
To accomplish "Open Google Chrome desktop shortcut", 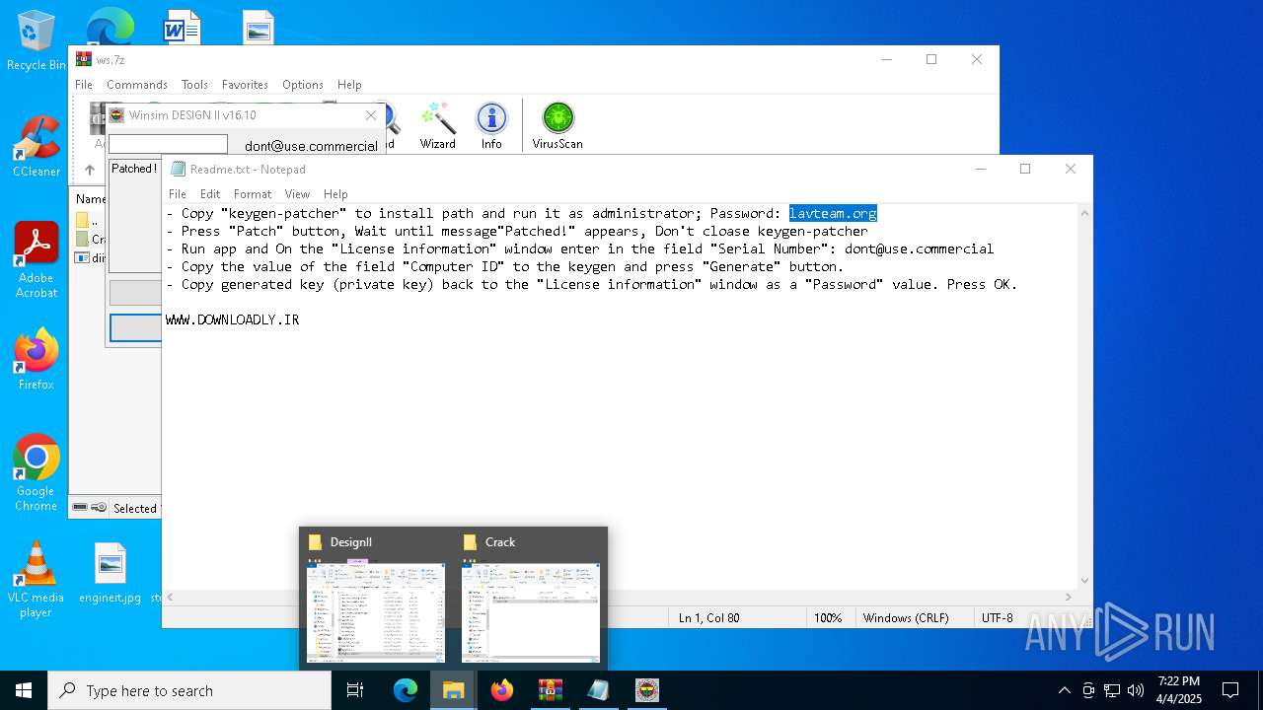I will coord(37,473).
